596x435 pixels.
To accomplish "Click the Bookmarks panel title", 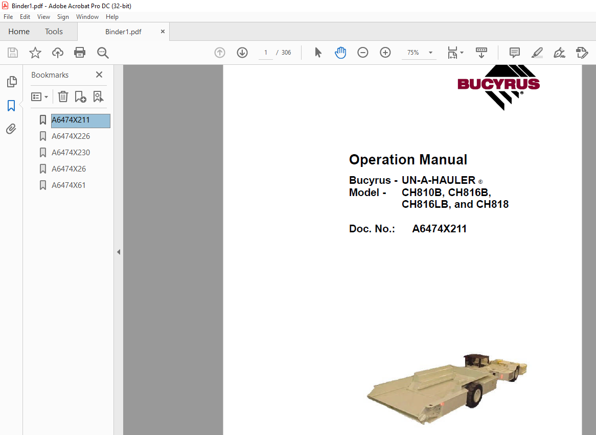I will click(50, 75).
